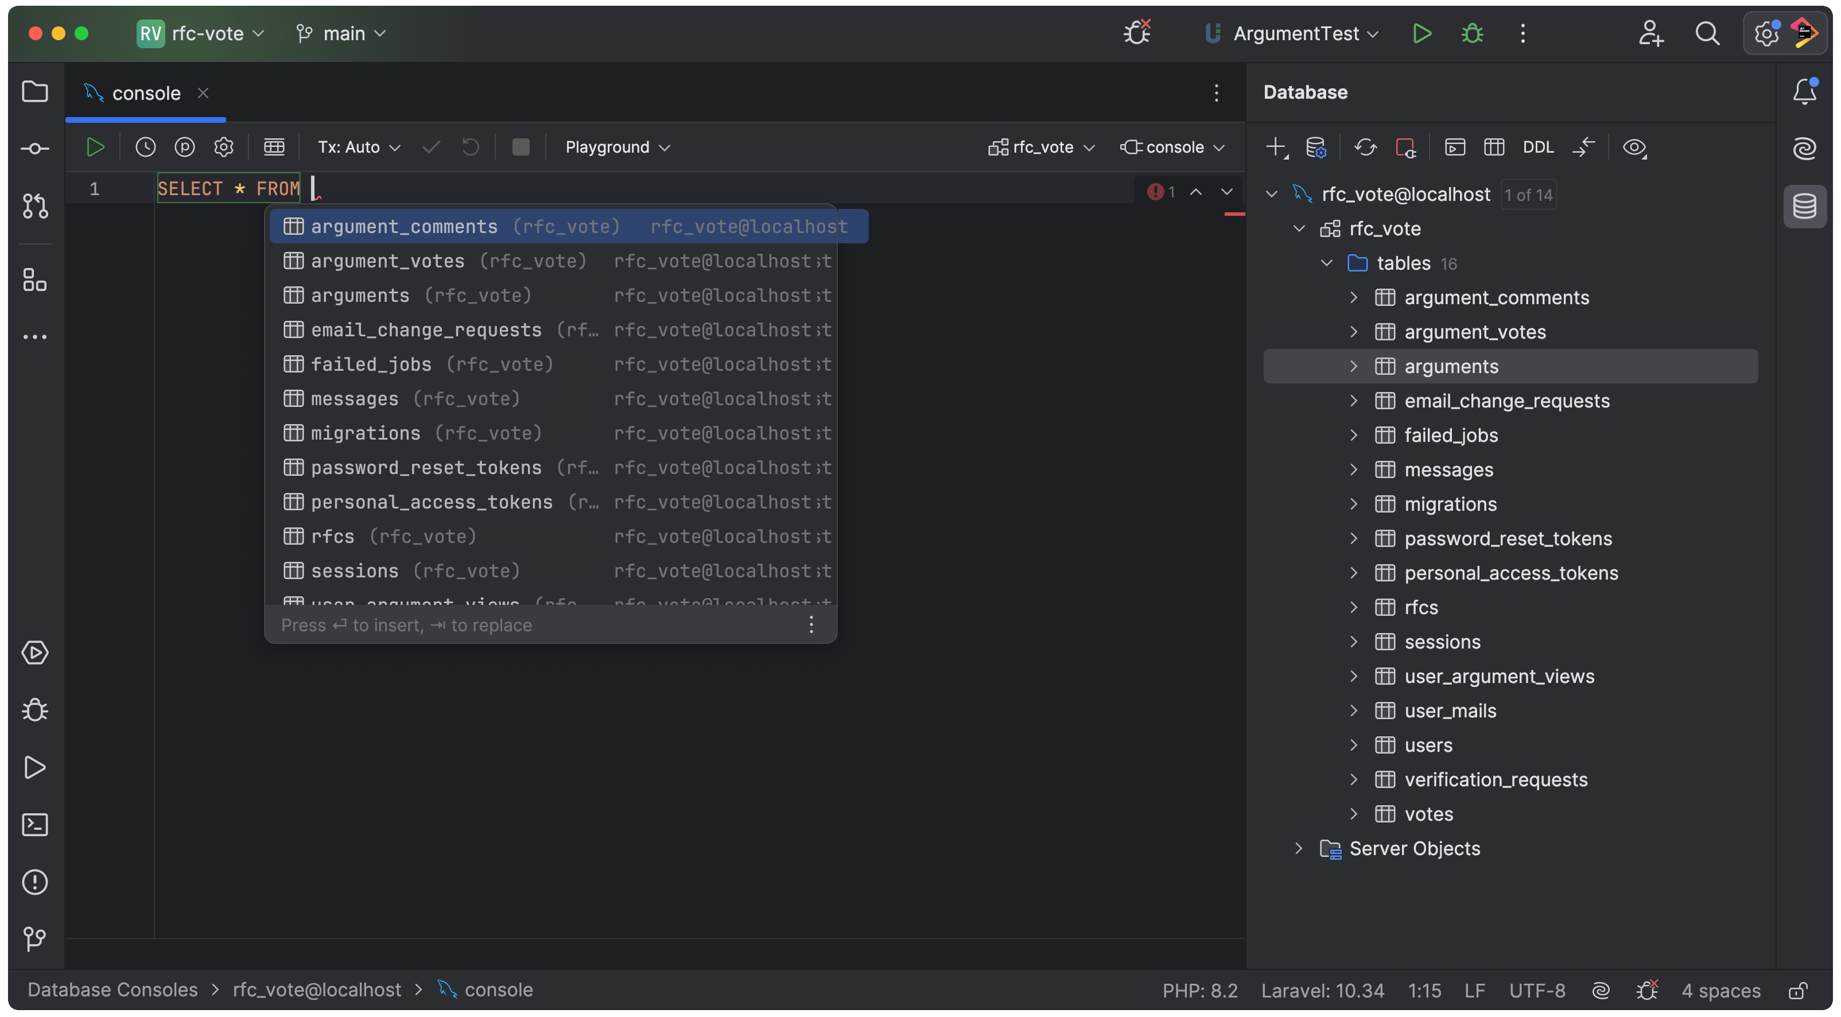Click the 4 spaces indent setting
Screen dimensions: 1841x1017
tap(1721, 991)
